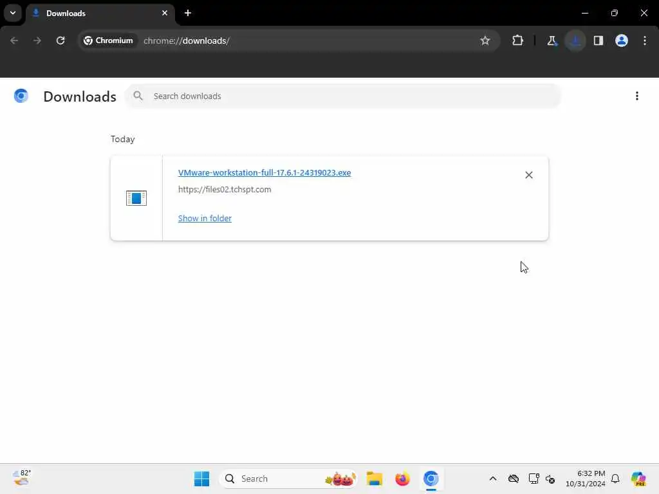Open VMware-workstation-full-17.6.1-24319023.exe link
Screen dimensions: 659x494
pos(265,172)
